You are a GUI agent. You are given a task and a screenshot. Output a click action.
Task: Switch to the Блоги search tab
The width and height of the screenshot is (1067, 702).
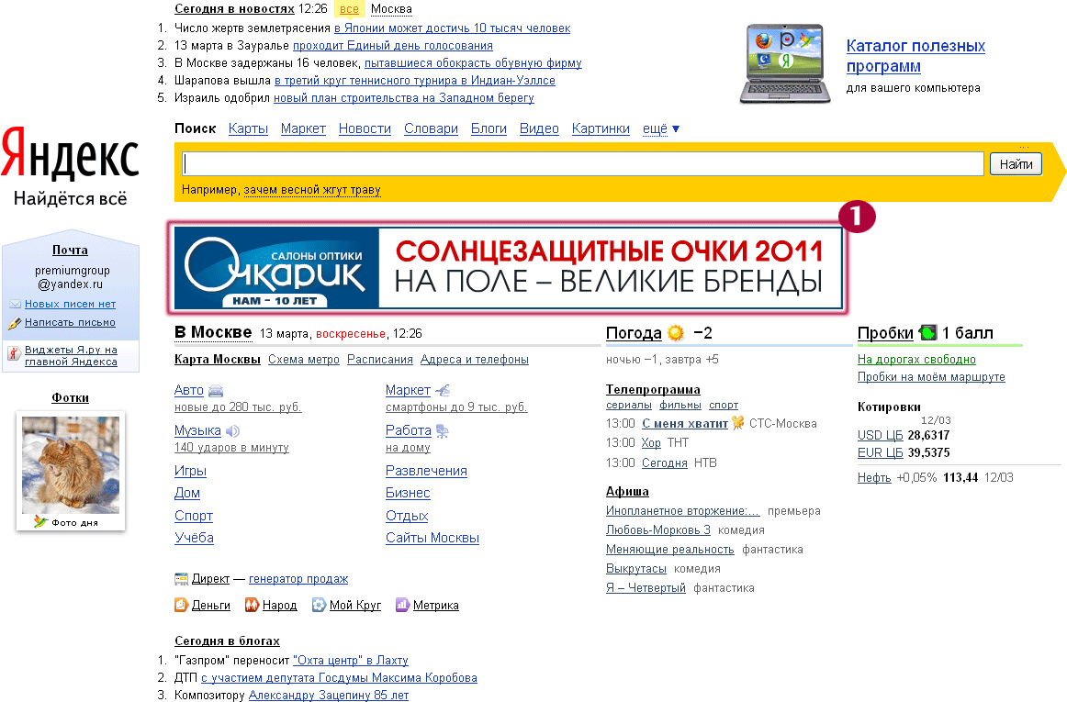point(489,128)
